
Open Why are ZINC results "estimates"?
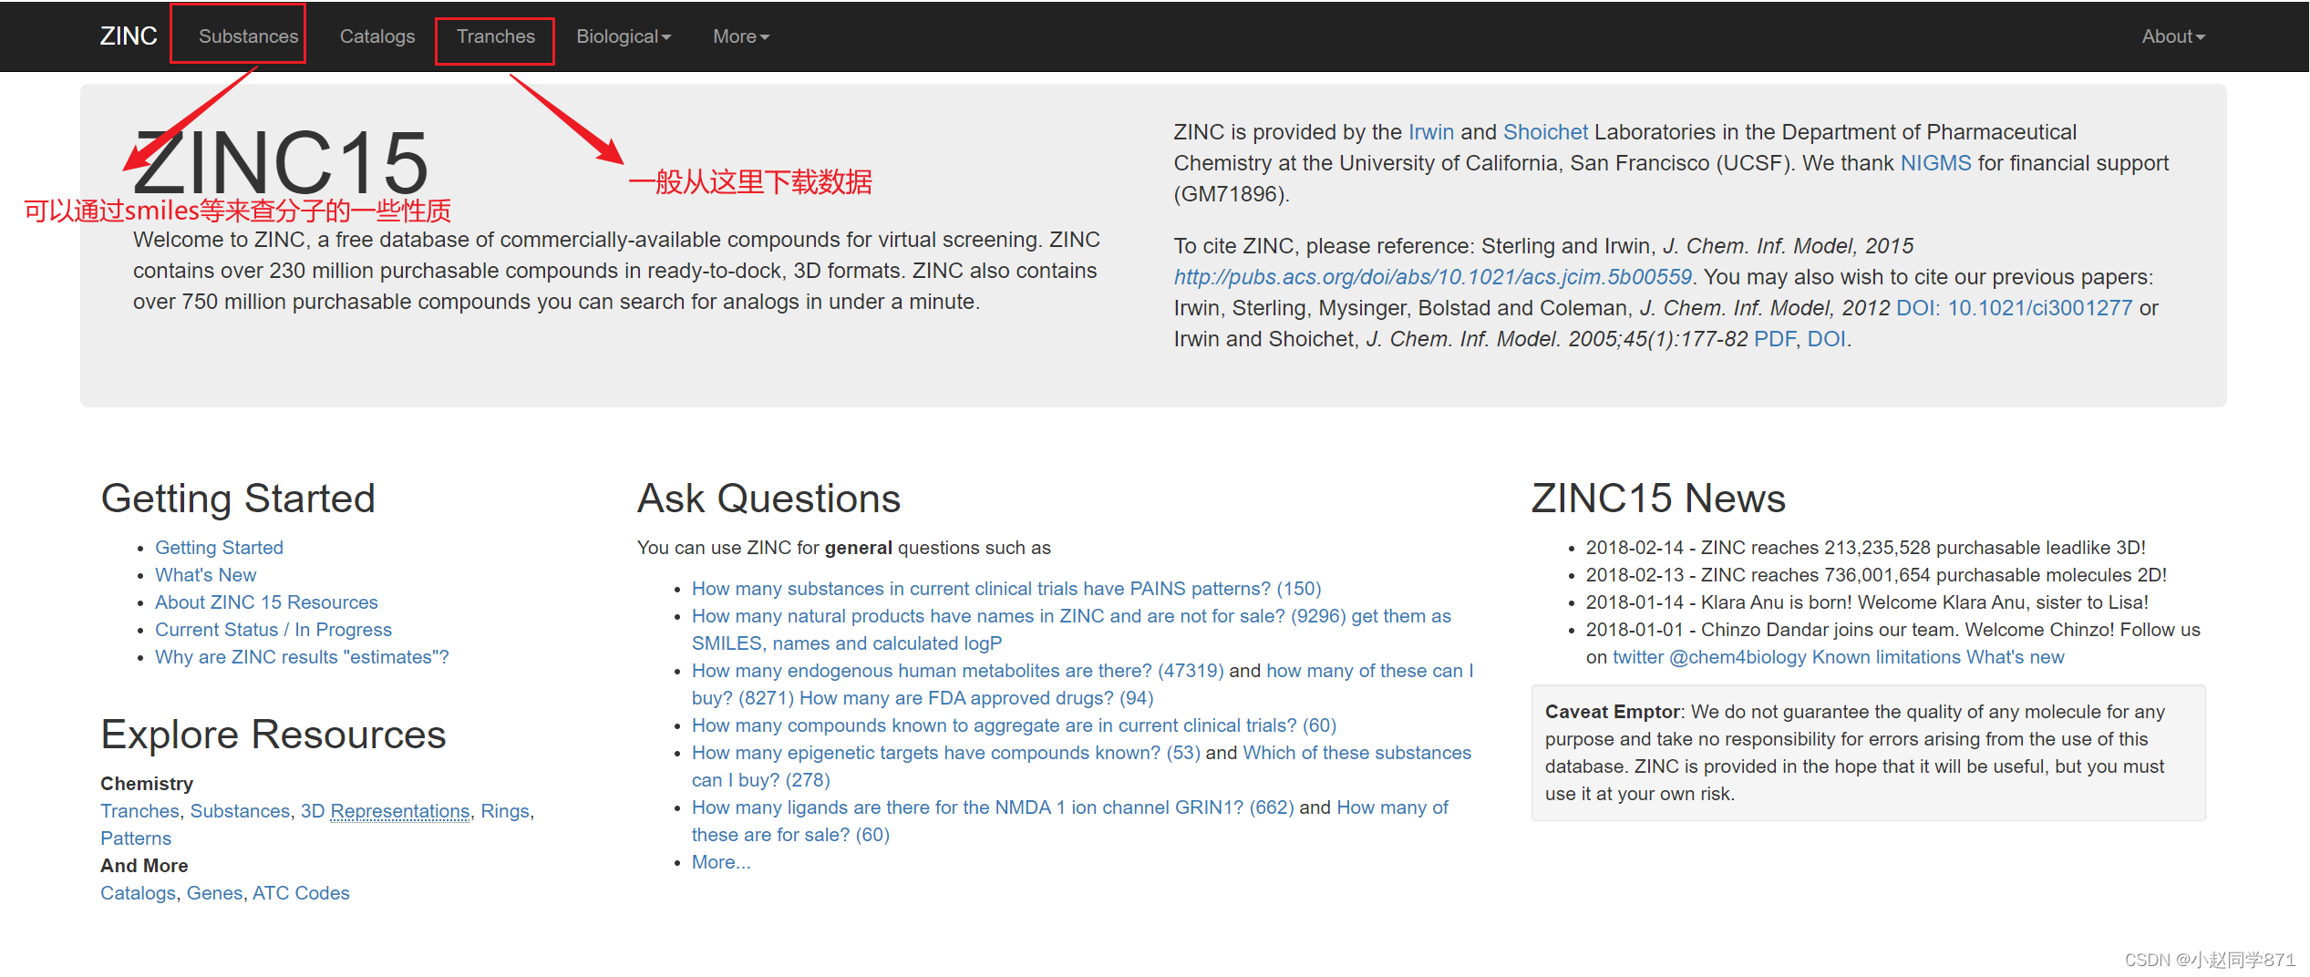point(302,657)
